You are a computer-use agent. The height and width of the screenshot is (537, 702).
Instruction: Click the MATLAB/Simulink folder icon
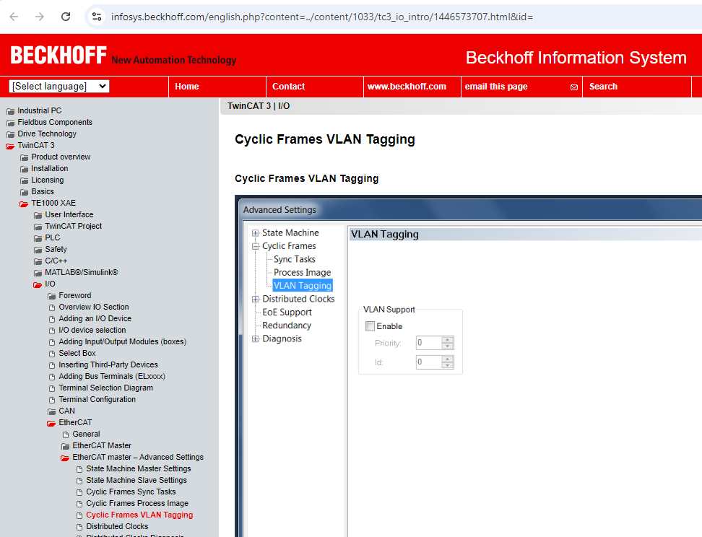point(38,273)
